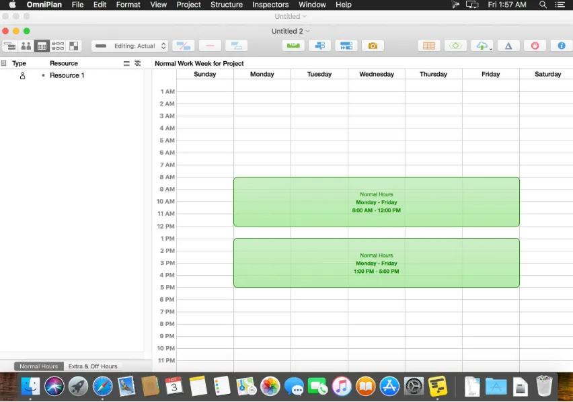Screen dimensions: 573x402
Task: Click the Resource column header
Action: pyautogui.click(x=64, y=63)
